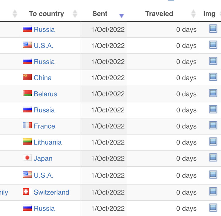Click the France flag icon
The height and width of the screenshot is (216, 221).
point(27,125)
